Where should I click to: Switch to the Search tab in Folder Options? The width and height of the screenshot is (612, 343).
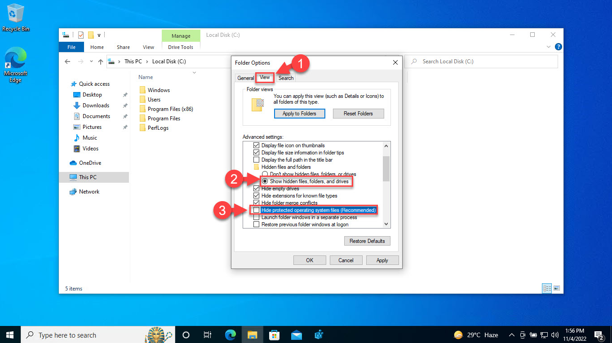(x=286, y=78)
